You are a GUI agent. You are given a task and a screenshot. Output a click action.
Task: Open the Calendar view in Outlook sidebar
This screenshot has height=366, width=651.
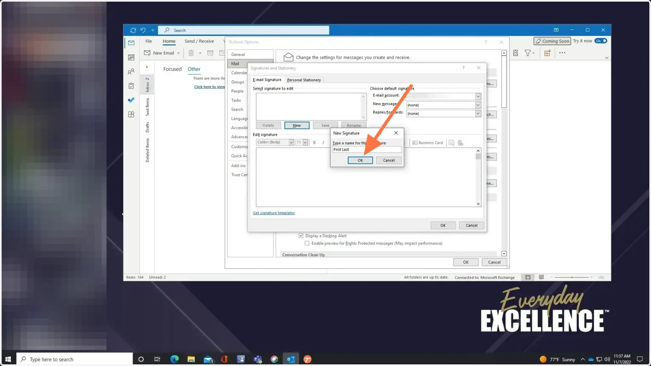[x=131, y=57]
